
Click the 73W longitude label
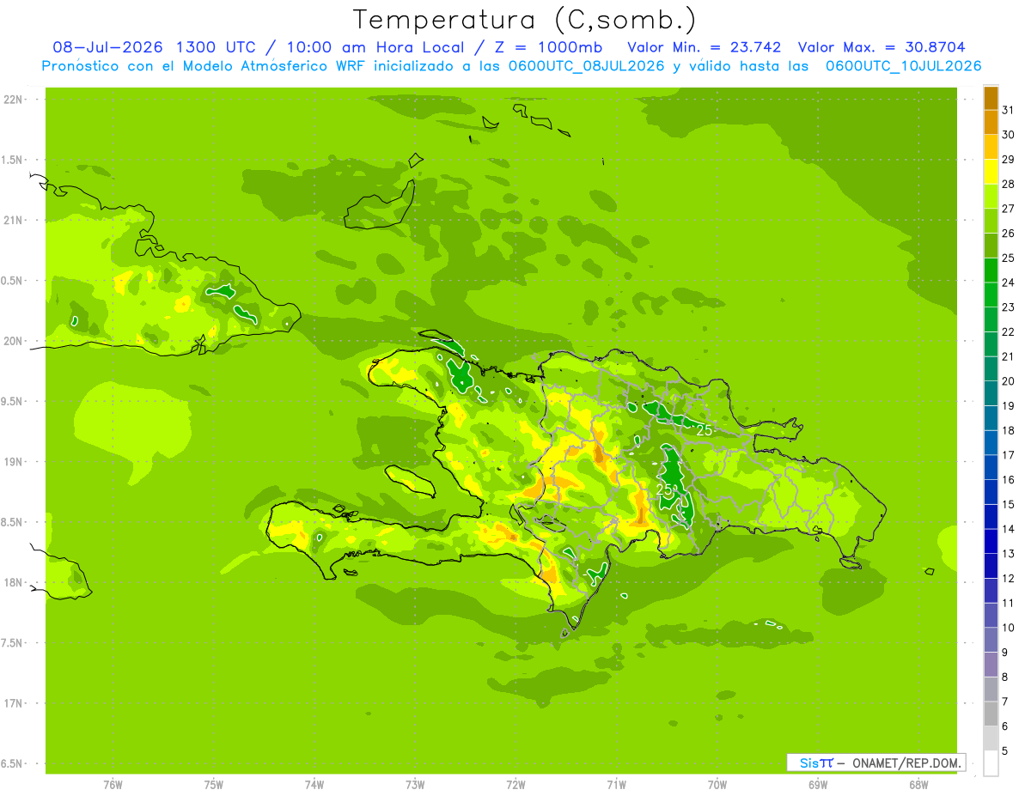pyautogui.click(x=415, y=784)
